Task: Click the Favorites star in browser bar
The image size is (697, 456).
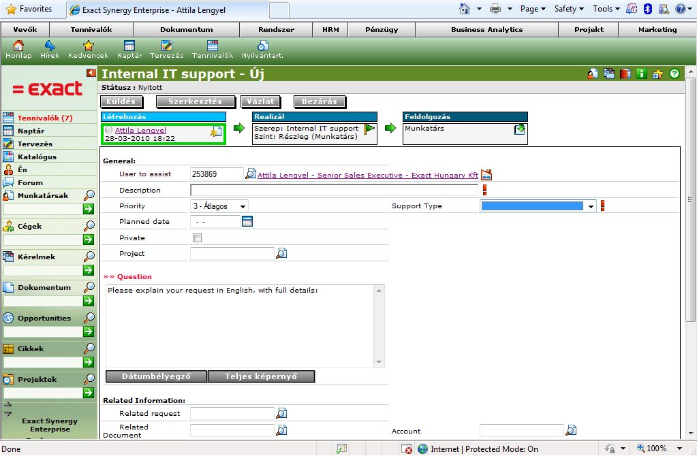Action: click(12, 8)
